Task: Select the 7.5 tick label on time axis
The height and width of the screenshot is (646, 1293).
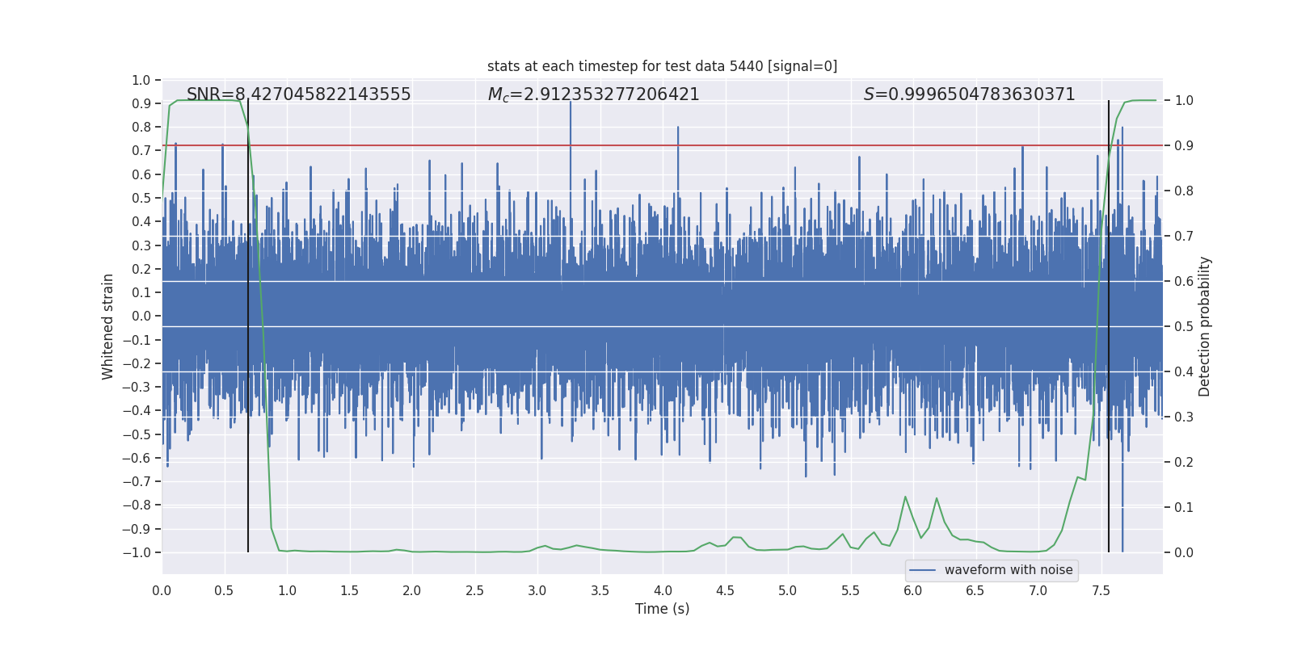Action: 1101,591
